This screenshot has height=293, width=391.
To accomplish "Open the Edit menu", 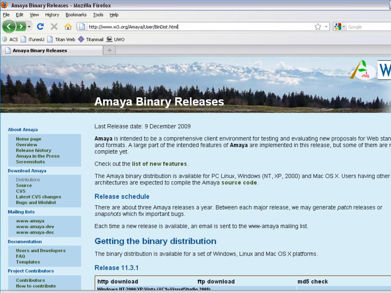I will (19, 15).
